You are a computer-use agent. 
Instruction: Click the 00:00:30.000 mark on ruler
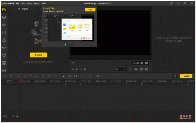(x=116, y=81)
